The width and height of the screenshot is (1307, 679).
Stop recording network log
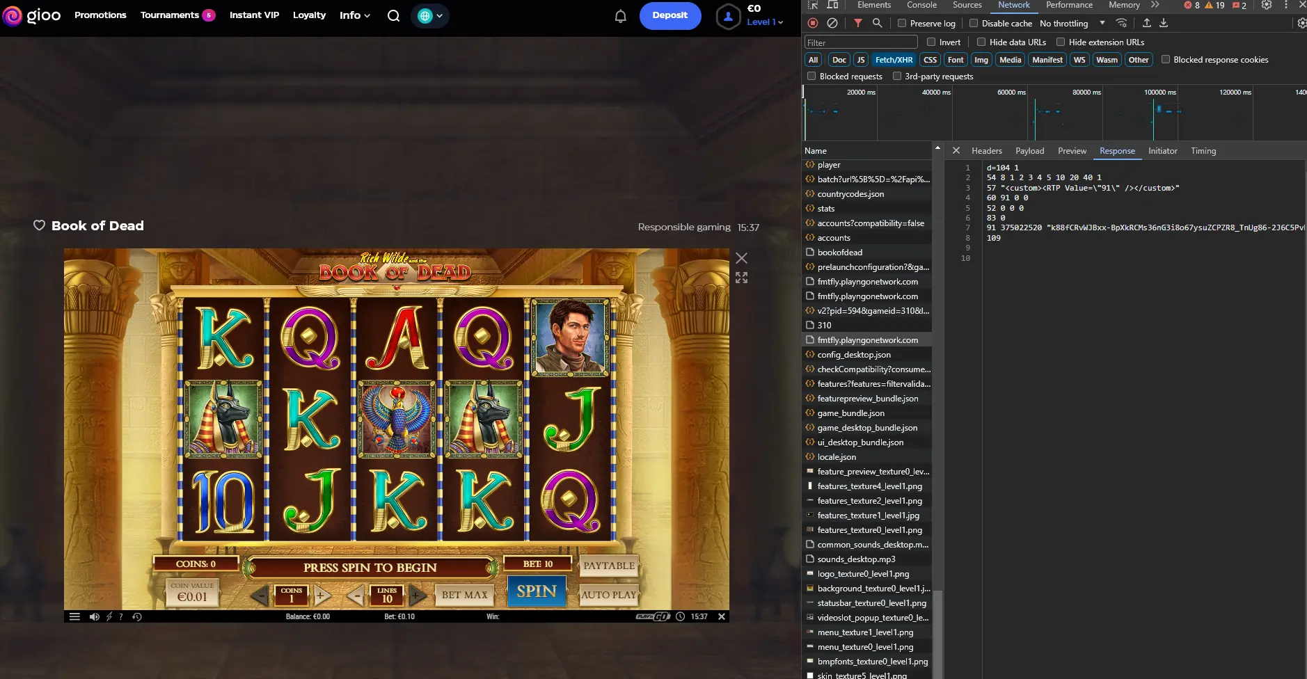[x=813, y=23]
